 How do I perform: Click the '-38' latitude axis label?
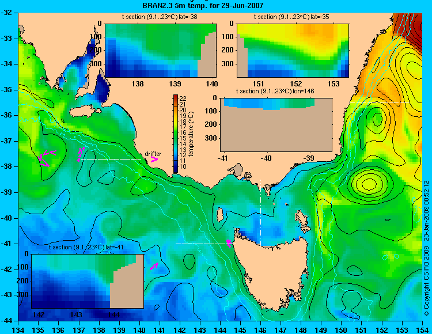click(7, 166)
